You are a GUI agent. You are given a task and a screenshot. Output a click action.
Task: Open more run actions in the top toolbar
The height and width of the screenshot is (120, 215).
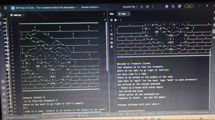153,7
